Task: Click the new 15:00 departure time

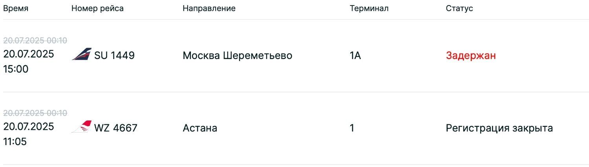Action: (16, 69)
